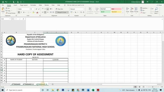Open the Borders dropdown arrow
The height and width of the screenshot is (92, 164).
[30, 12]
